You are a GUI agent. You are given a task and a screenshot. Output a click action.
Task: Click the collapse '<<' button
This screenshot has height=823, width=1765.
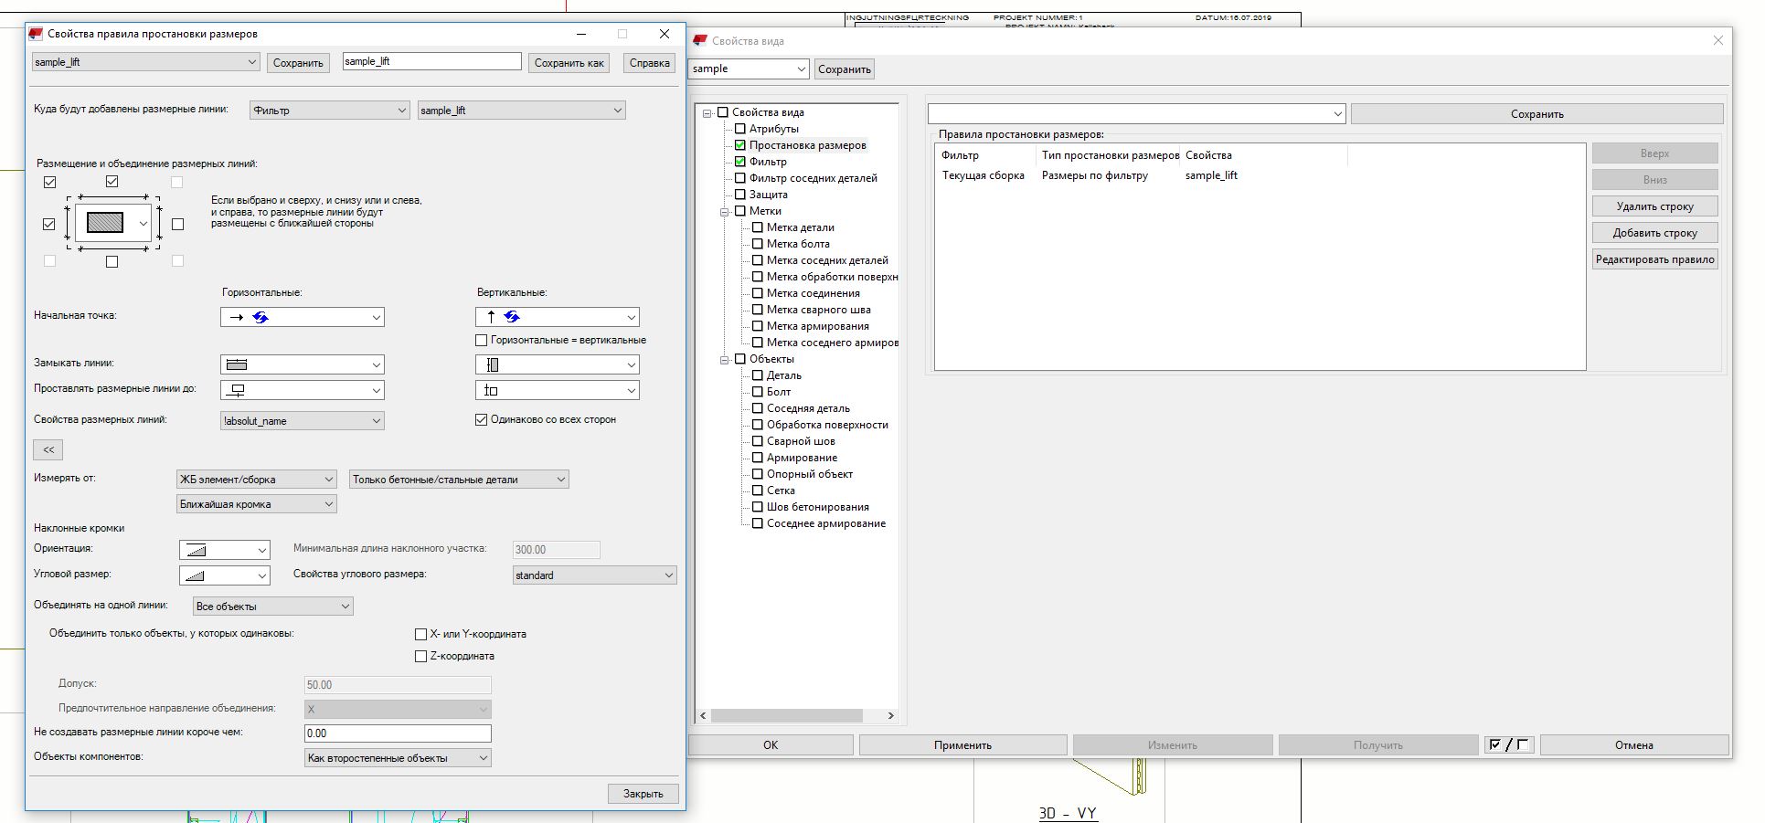(48, 449)
